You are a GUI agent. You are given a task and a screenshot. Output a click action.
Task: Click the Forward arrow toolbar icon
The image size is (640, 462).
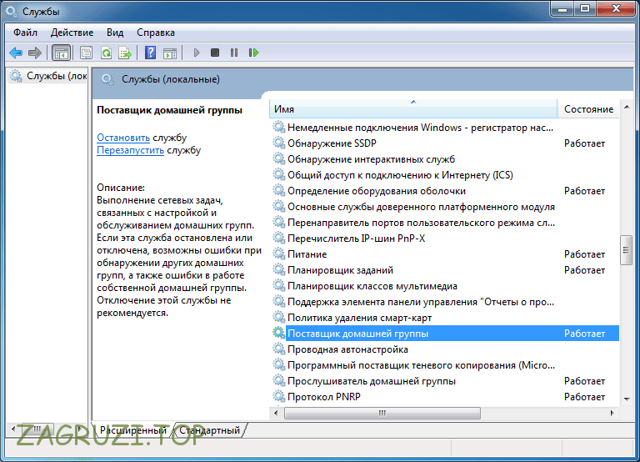(35, 53)
